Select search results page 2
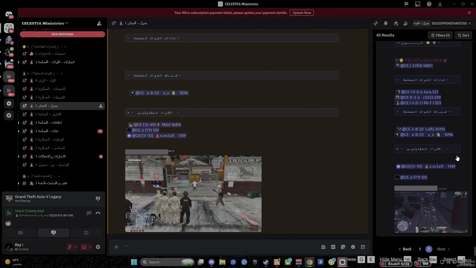 (429, 249)
